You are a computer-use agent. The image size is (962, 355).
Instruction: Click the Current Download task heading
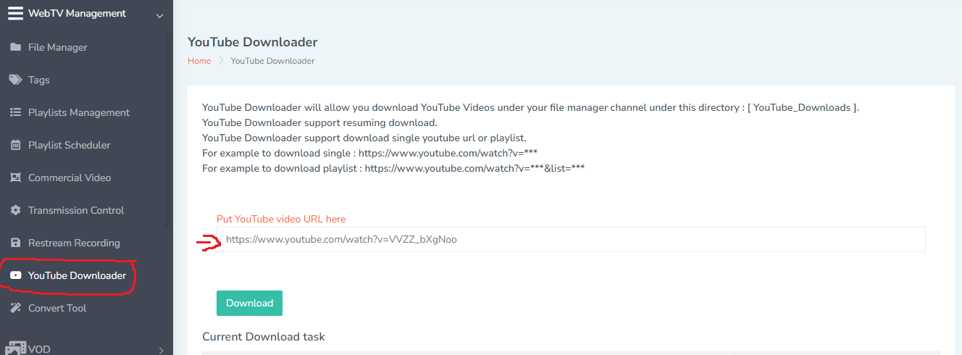[264, 336]
